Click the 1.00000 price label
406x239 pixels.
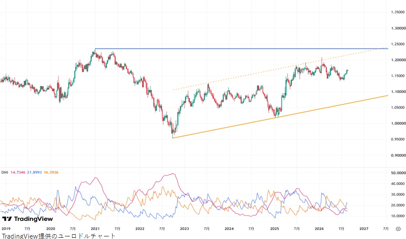tap(398, 124)
